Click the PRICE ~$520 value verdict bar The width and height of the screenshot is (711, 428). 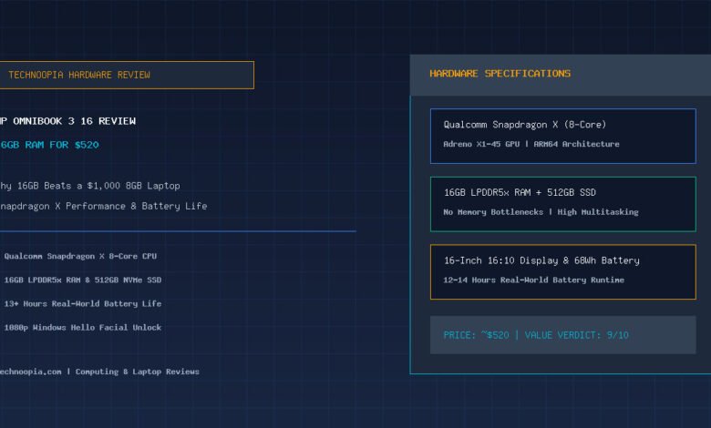click(x=562, y=335)
